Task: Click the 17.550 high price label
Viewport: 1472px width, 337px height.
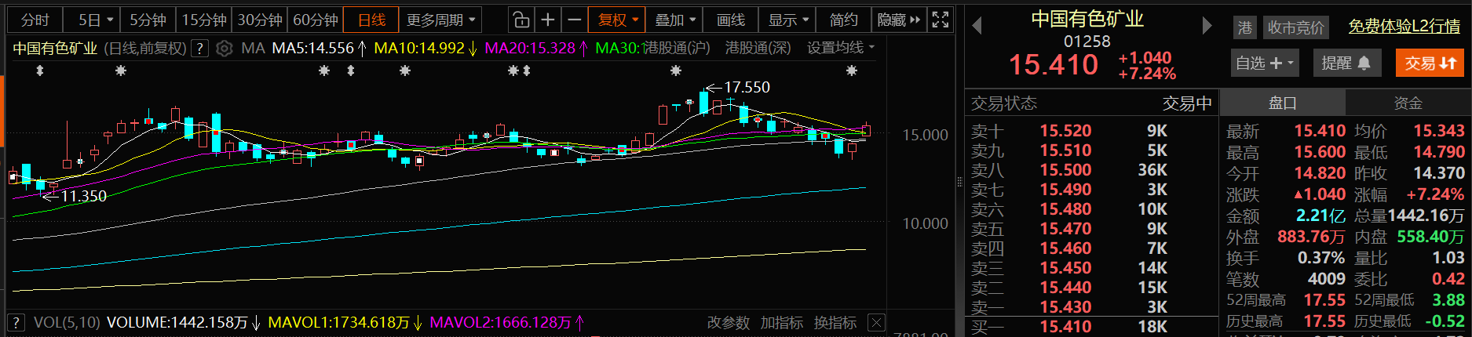Action: [x=747, y=87]
